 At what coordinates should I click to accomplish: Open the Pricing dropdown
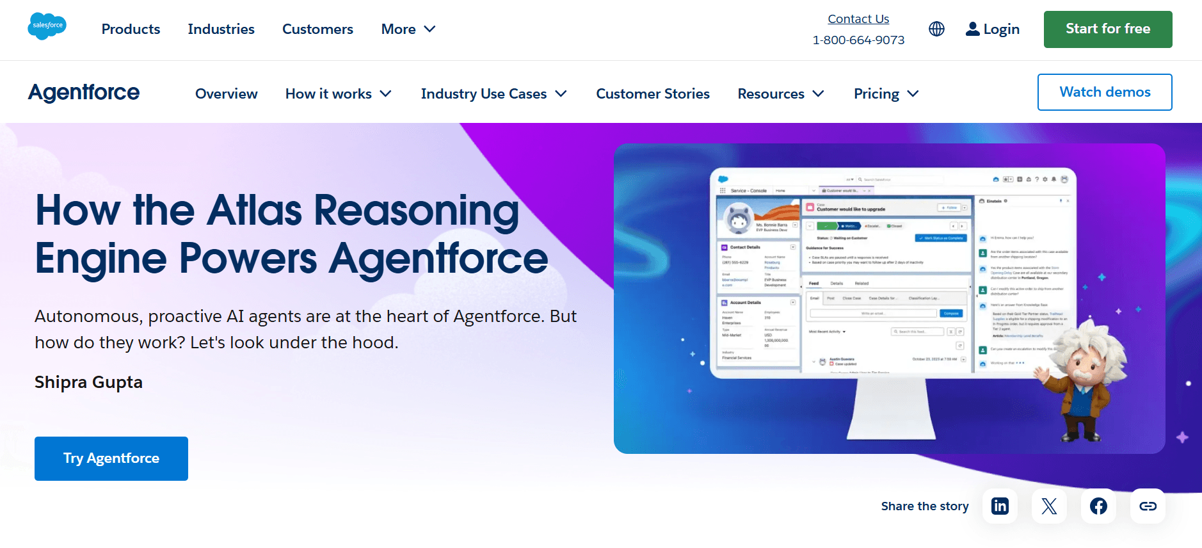pos(886,93)
